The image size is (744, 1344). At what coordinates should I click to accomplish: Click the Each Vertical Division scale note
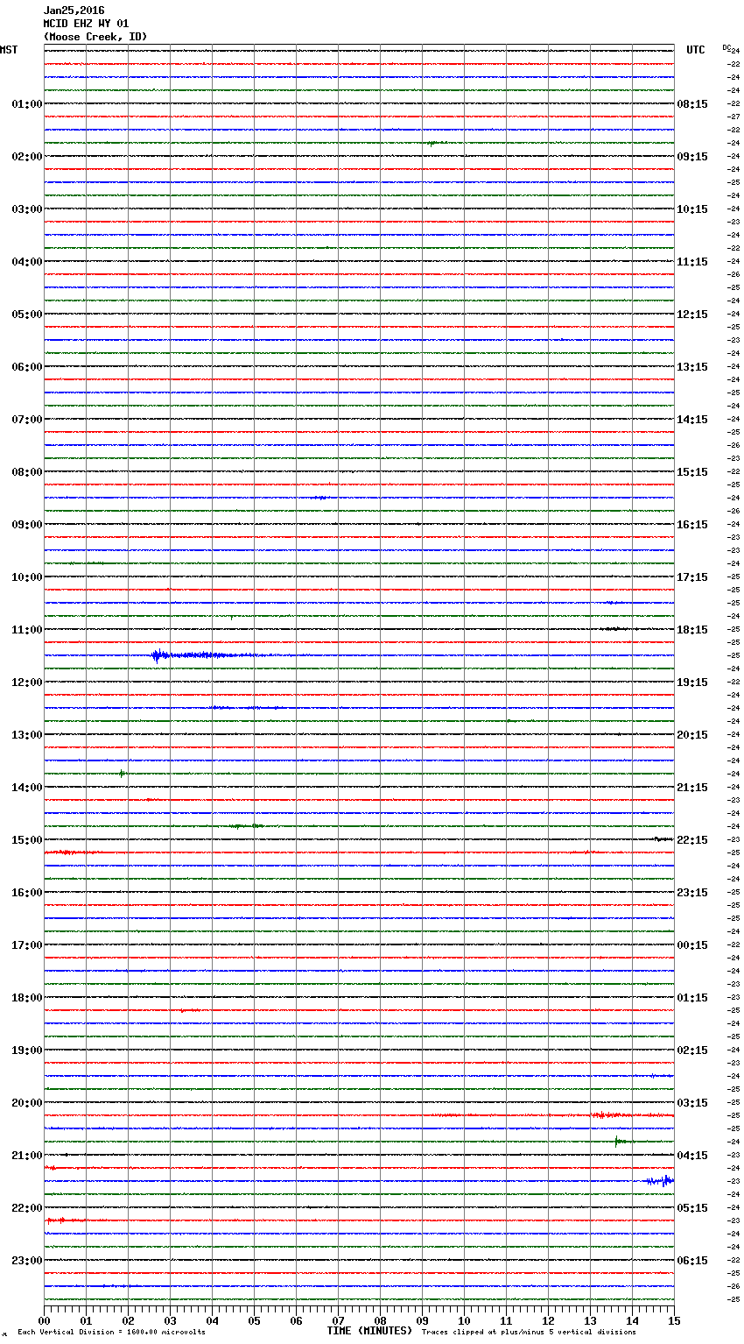pos(111,1332)
